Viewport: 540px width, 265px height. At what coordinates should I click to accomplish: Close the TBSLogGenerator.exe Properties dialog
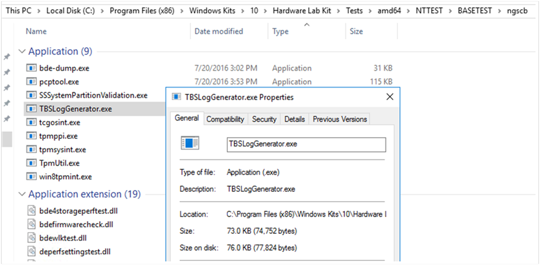tap(389, 97)
